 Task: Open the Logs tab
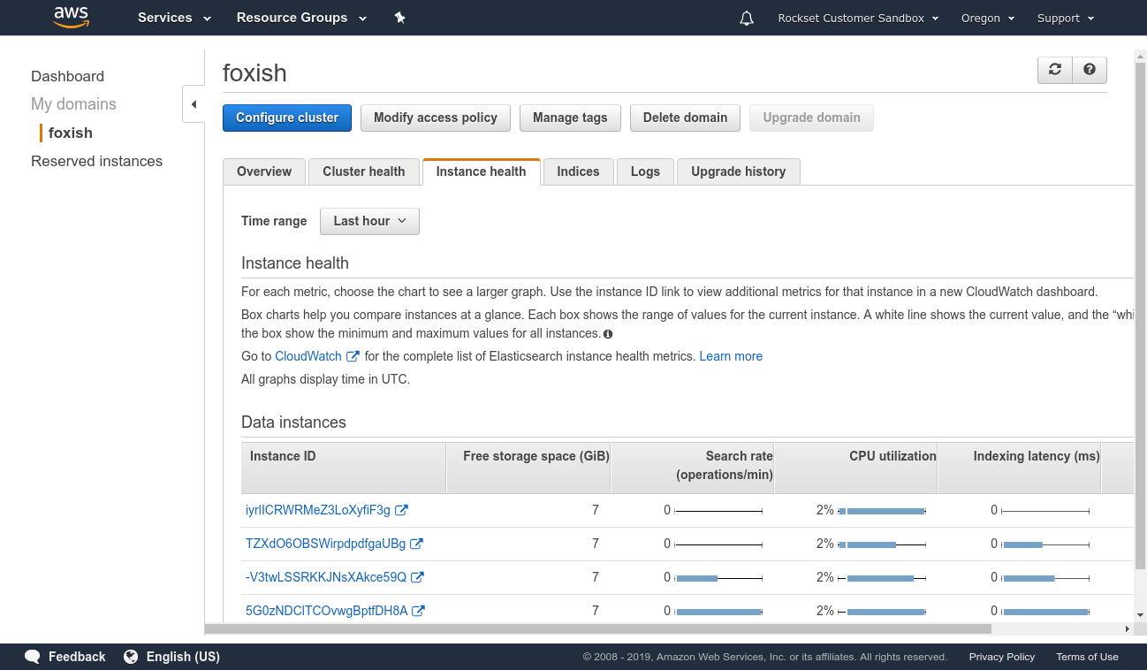pos(645,171)
